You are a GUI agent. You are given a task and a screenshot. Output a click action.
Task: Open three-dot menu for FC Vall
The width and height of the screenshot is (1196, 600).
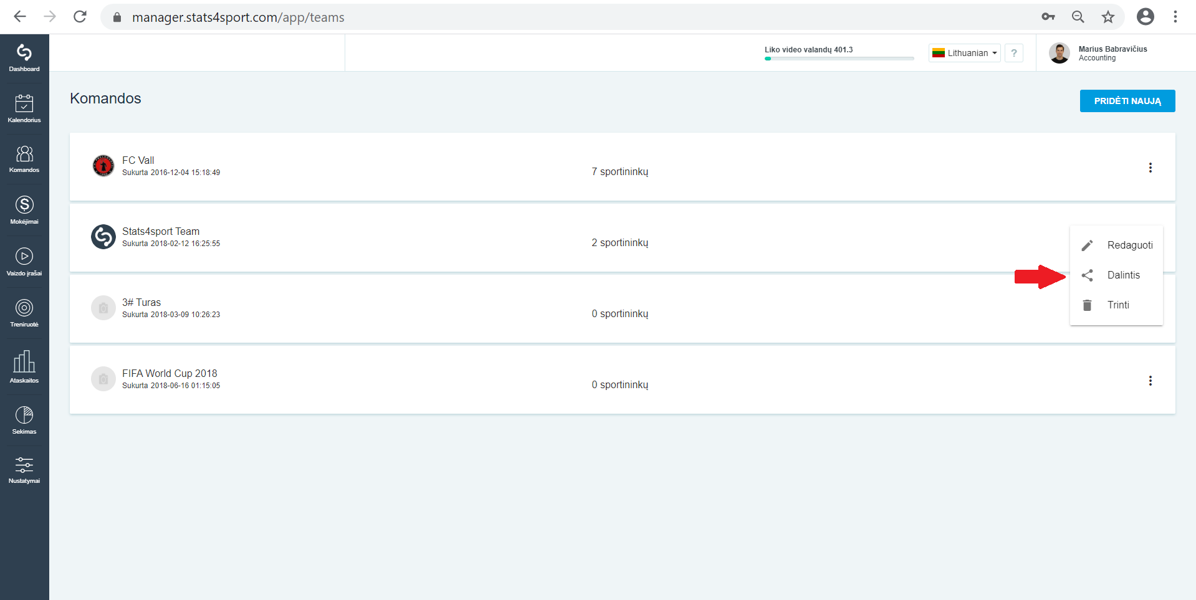pos(1150,168)
